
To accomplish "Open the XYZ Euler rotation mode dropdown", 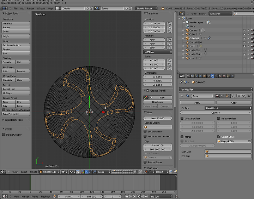I will (158, 52).
